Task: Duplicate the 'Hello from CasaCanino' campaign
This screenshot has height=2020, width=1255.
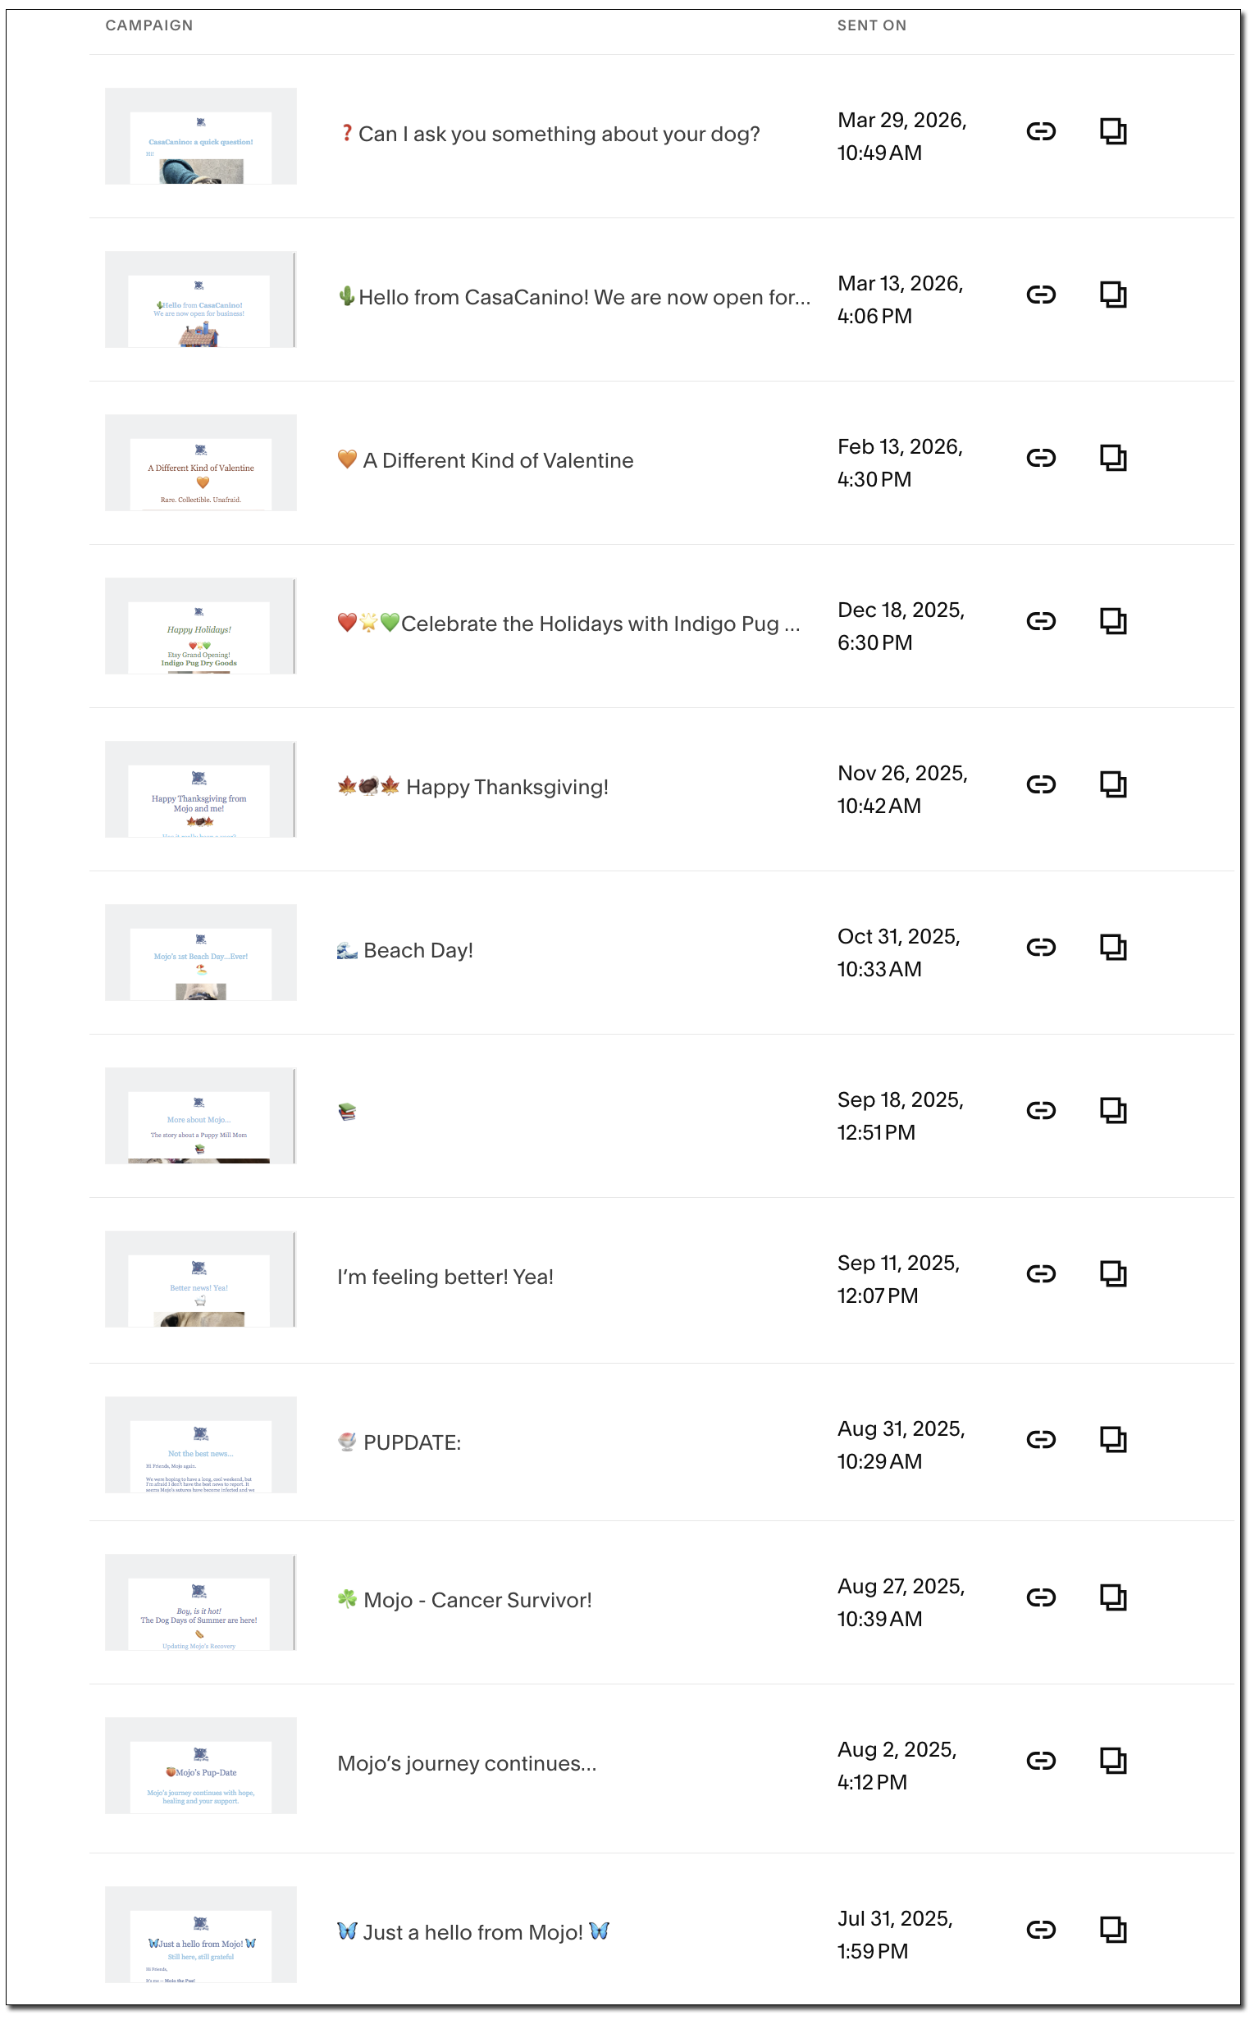Action: pos(1113,295)
